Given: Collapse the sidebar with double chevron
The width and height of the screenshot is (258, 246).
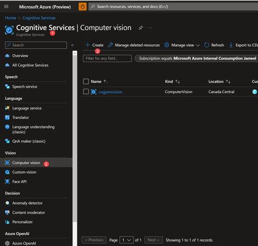Looking at the screenshot, I should point(72,45).
